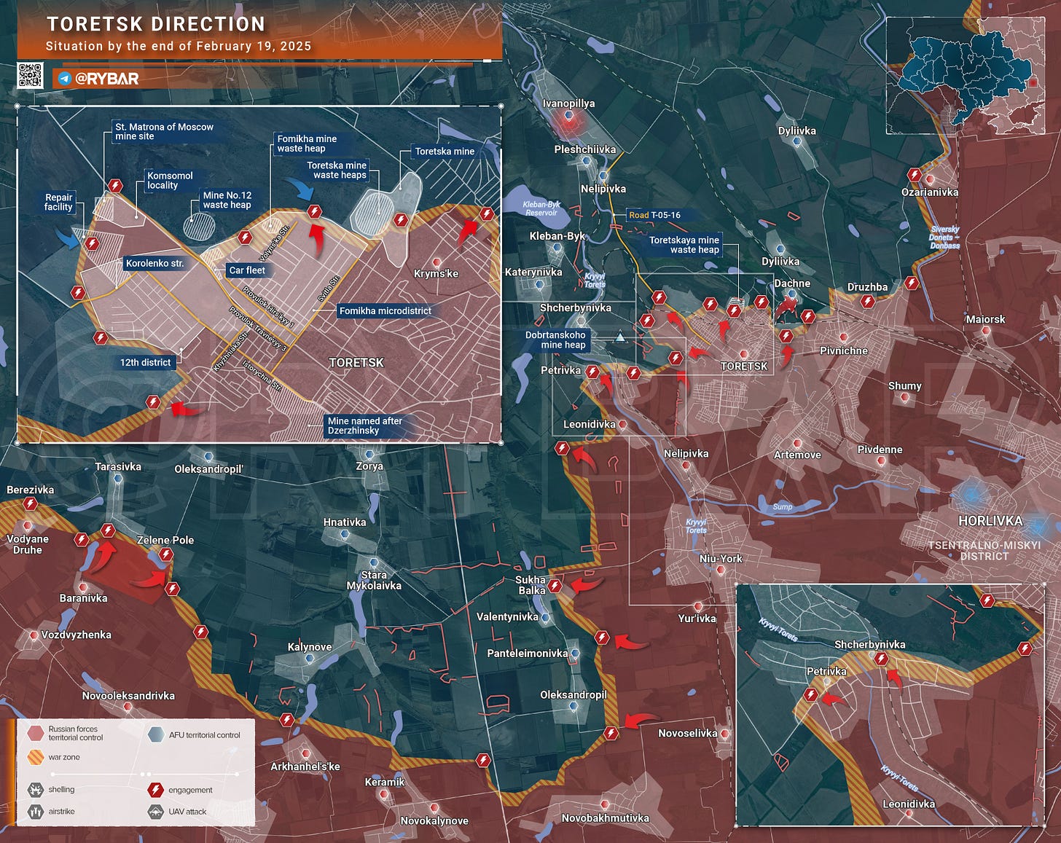Click the AFU territorial control swatch
This screenshot has height=843, width=1061.
[x=156, y=734]
